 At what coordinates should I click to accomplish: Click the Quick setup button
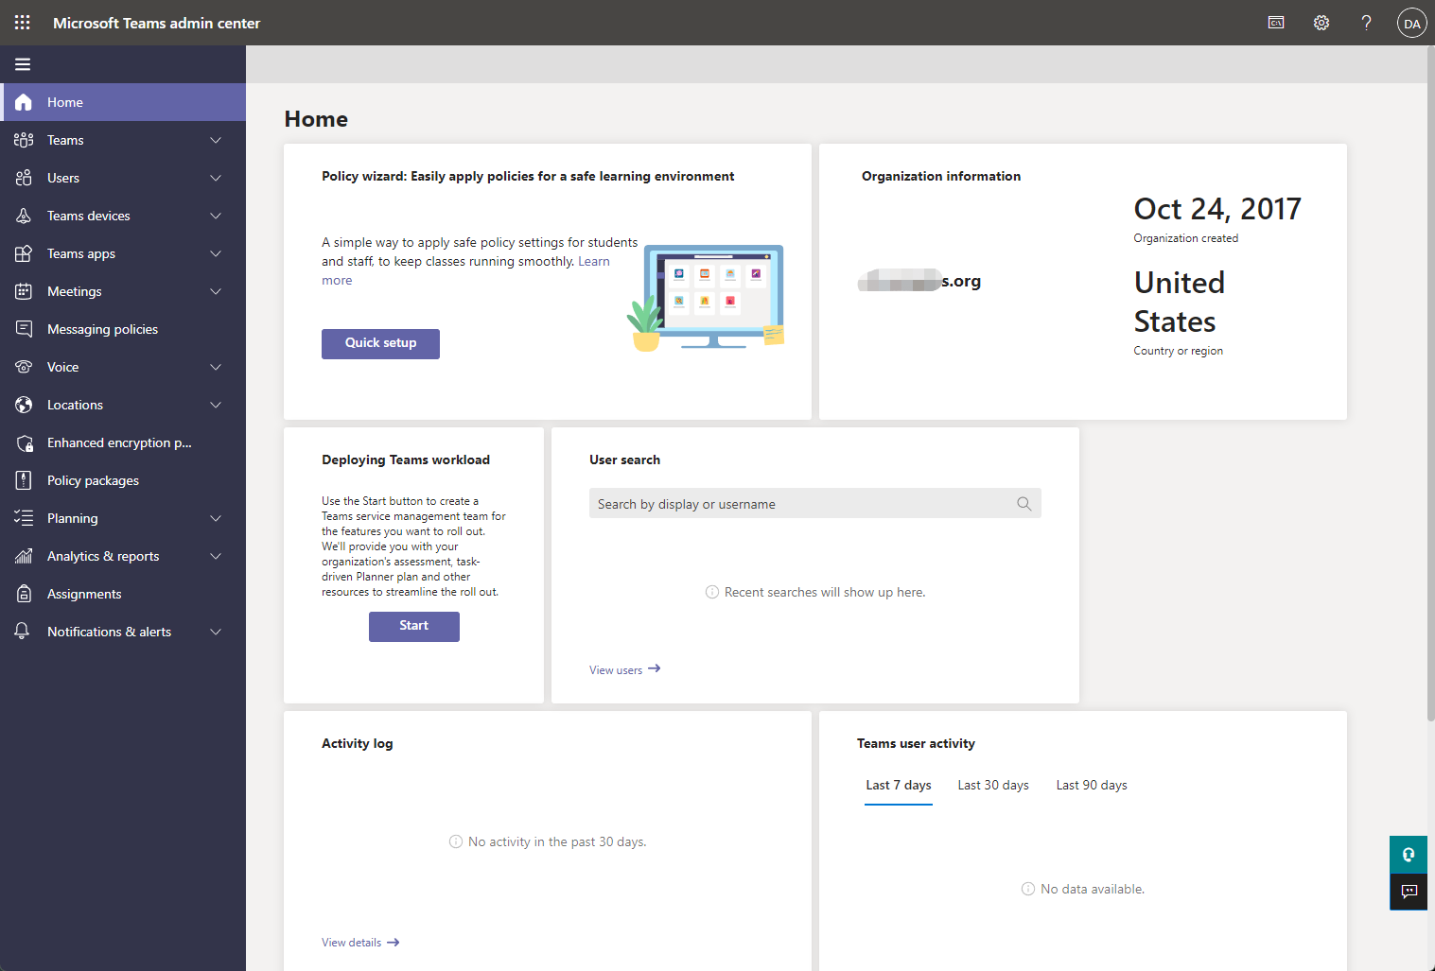pos(380,343)
